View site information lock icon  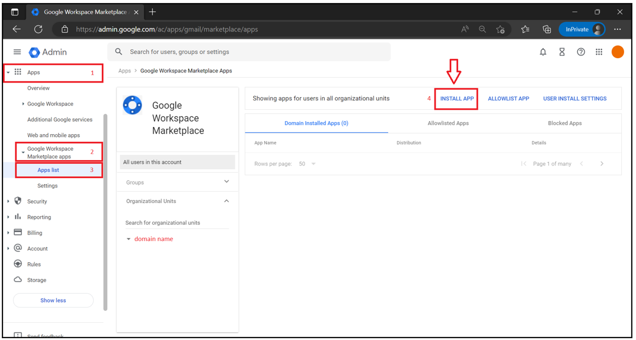click(x=65, y=29)
